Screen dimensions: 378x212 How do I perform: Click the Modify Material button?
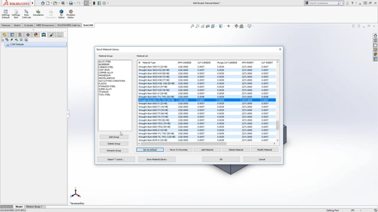[x=265, y=150]
